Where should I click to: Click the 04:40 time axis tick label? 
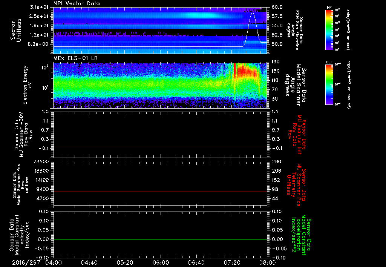89,262
